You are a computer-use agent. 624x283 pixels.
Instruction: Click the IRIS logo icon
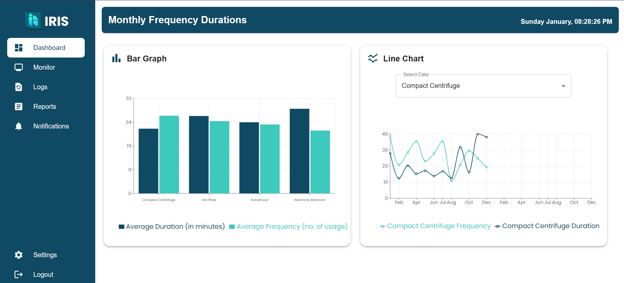coord(33,20)
